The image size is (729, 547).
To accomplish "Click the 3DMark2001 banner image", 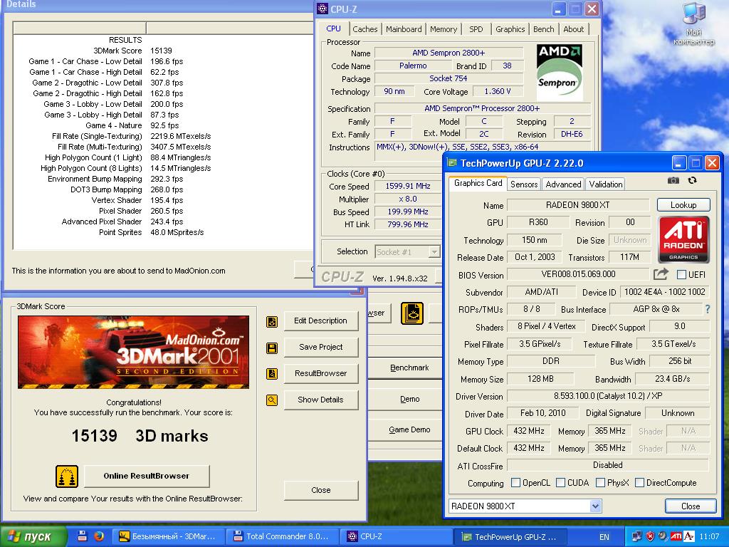I will [x=133, y=352].
